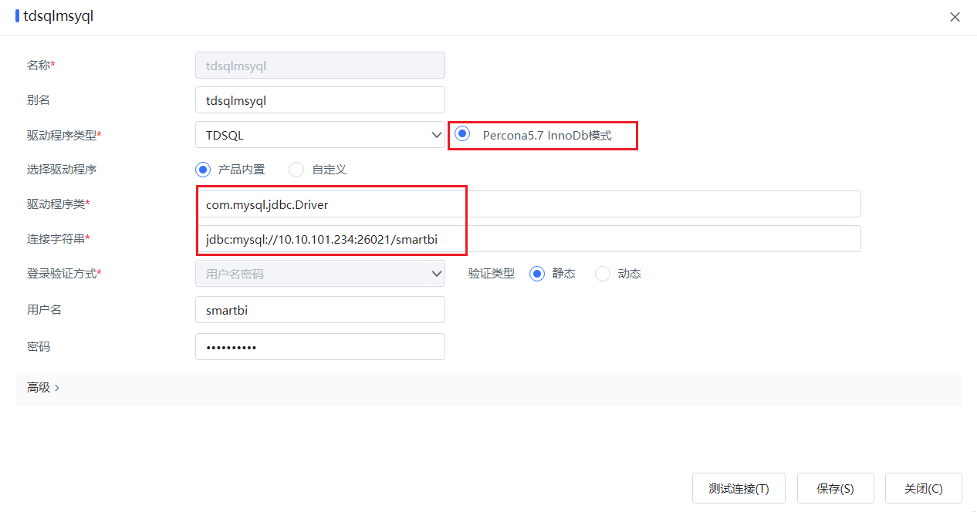This screenshot has width=977, height=512.
Task: Select Percona5.7 InnoDb模式 radio option
Action: pyautogui.click(x=463, y=133)
